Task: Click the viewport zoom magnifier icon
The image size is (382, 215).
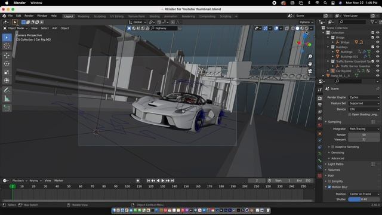Action: [x=310, y=57]
